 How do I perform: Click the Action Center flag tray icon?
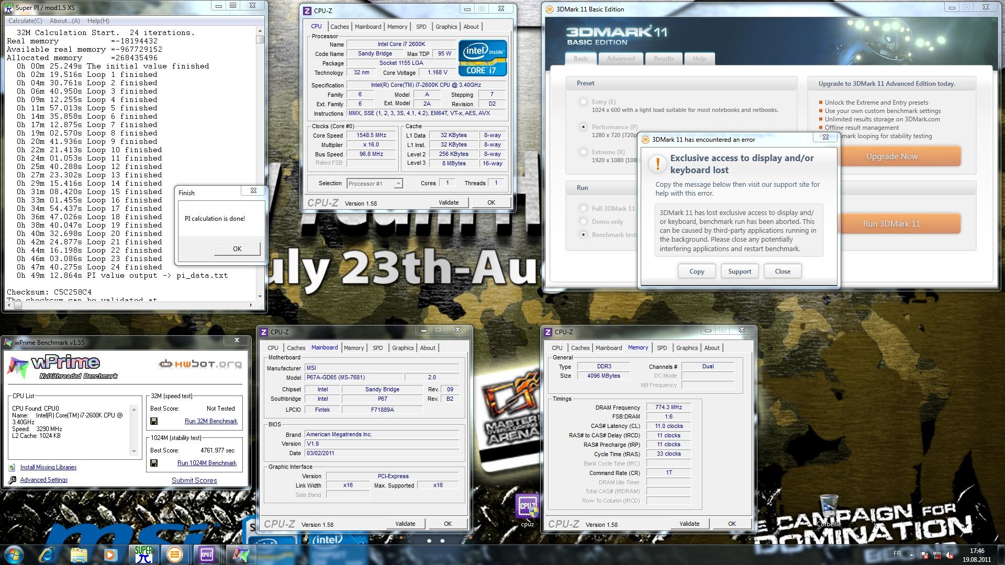(x=924, y=555)
